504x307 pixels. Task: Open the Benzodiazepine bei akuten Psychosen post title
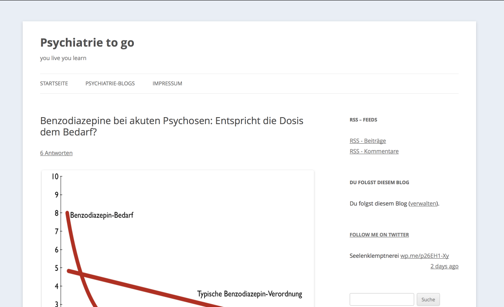171,126
